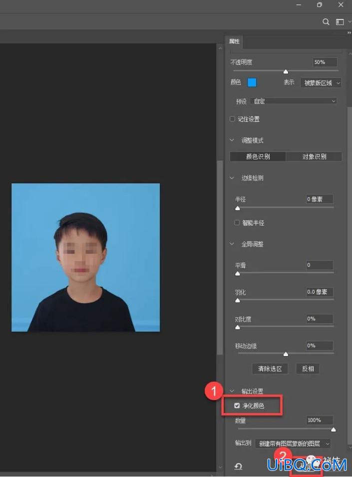352x477 pixels.
Task: Enable the 记住设置 checkbox
Action: pyautogui.click(x=233, y=119)
